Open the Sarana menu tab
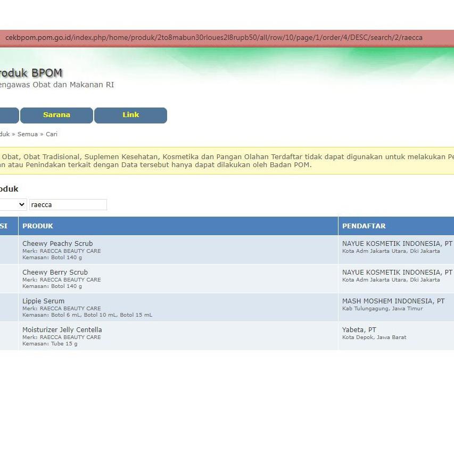The height and width of the screenshot is (454, 454). point(56,115)
